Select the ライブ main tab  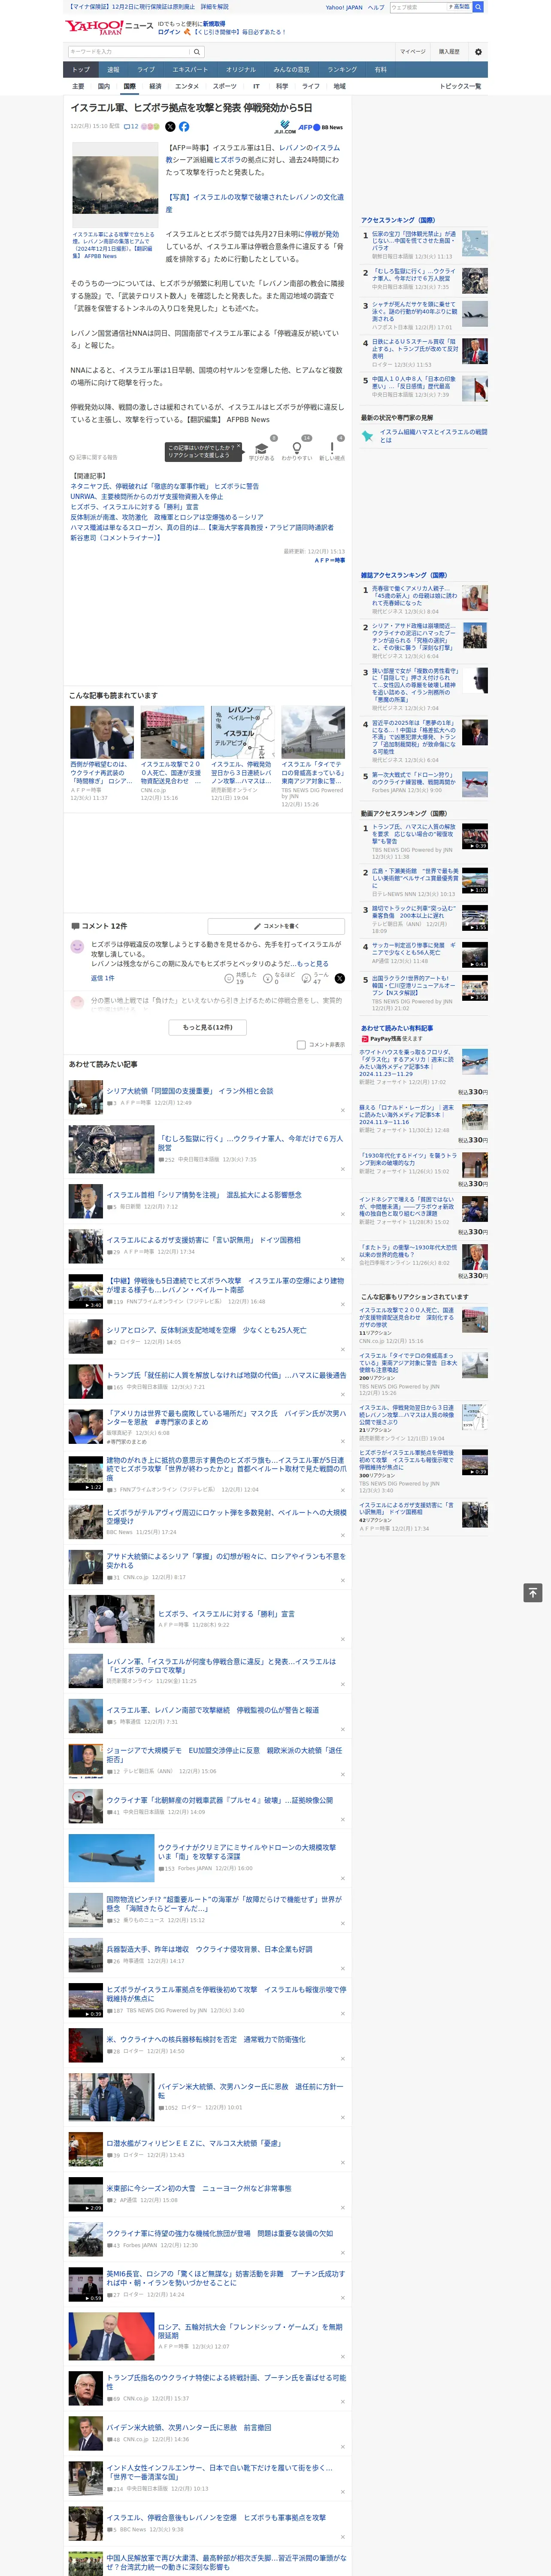146,70
